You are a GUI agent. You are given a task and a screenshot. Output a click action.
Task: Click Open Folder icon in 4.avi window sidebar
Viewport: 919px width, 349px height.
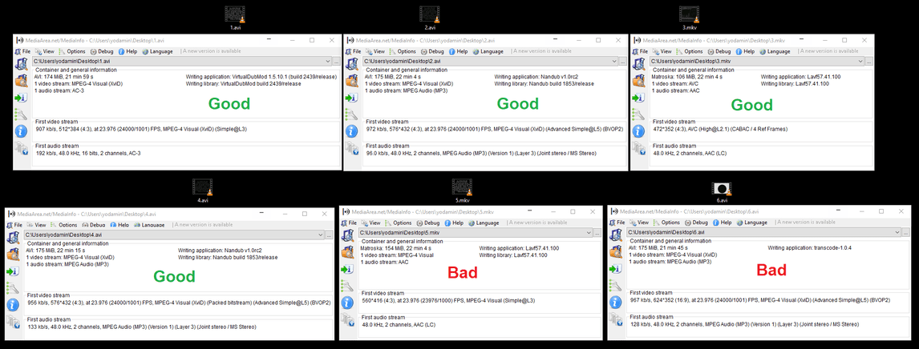(13, 254)
